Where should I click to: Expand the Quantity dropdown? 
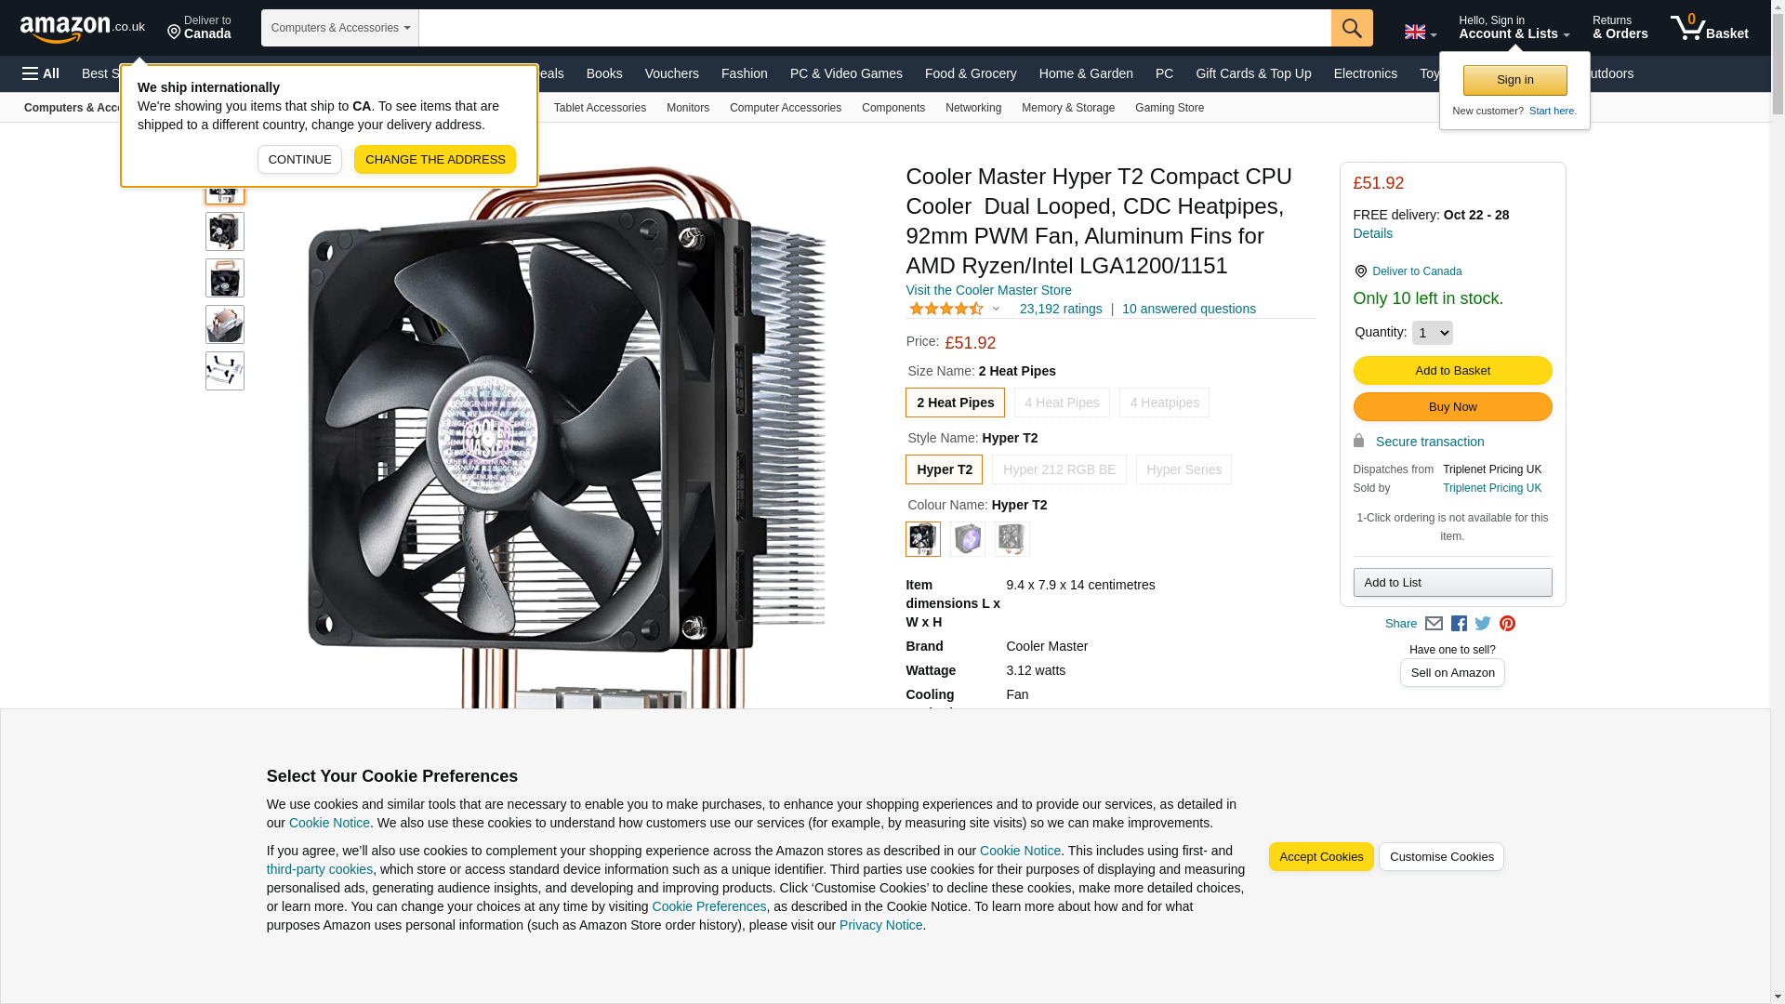click(x=1432, y=333)
